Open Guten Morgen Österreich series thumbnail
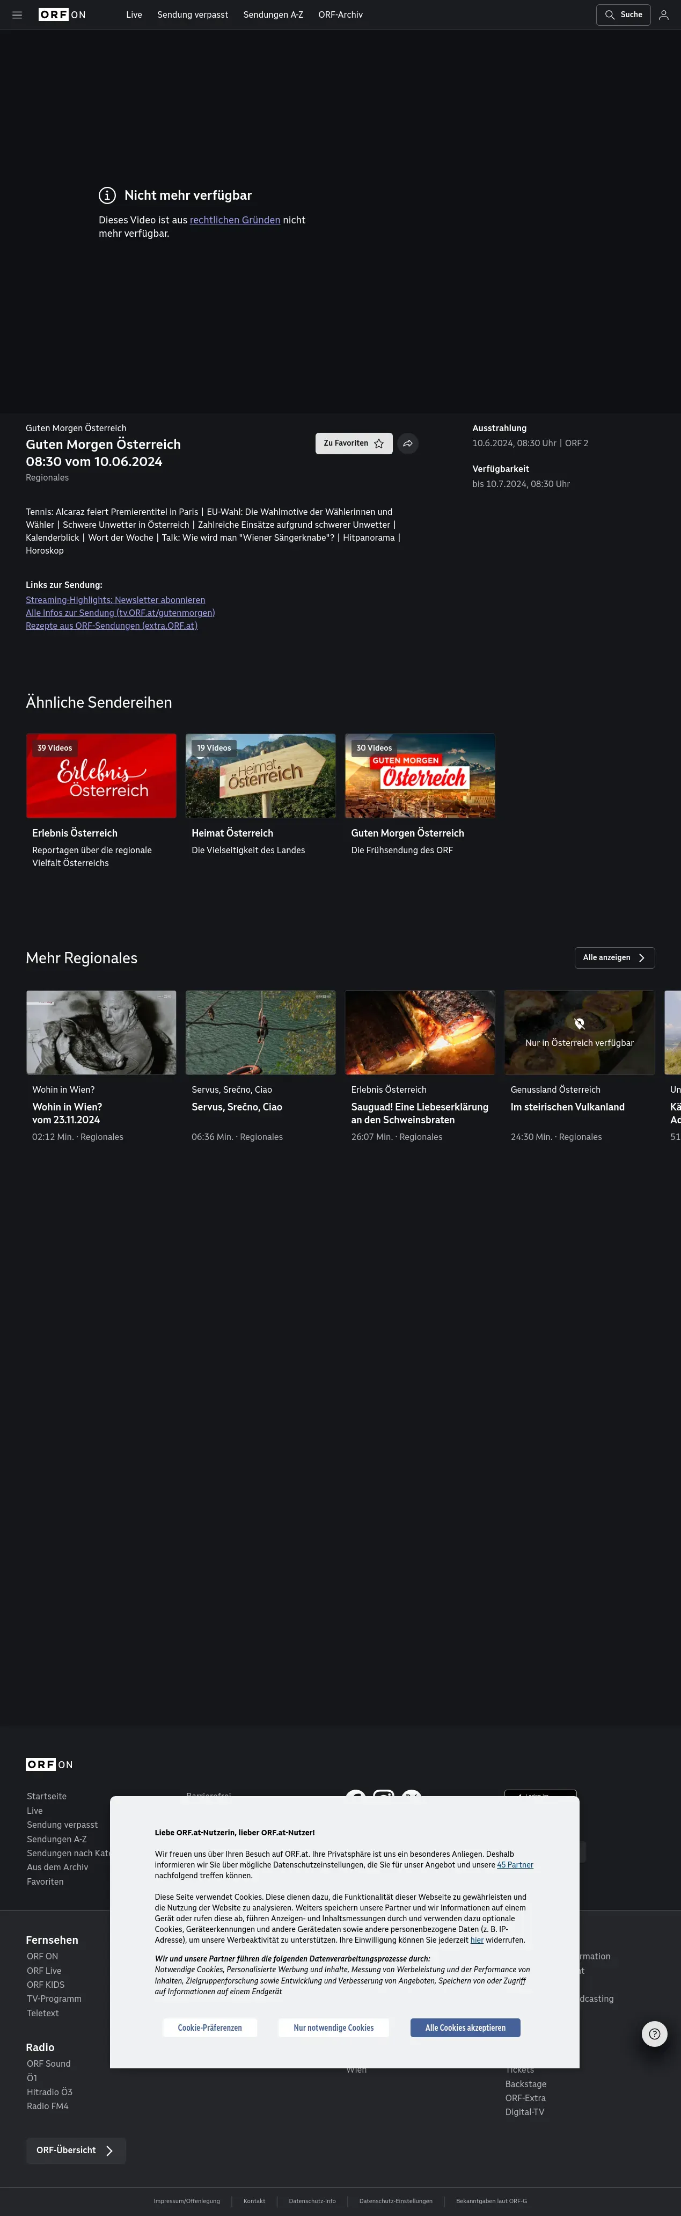 (x=420, y=776)
